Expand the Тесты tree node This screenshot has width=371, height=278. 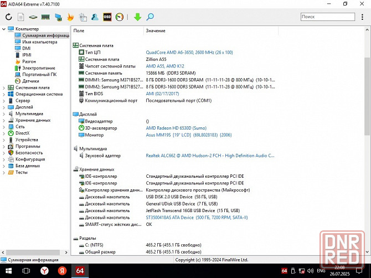[4, 172]
